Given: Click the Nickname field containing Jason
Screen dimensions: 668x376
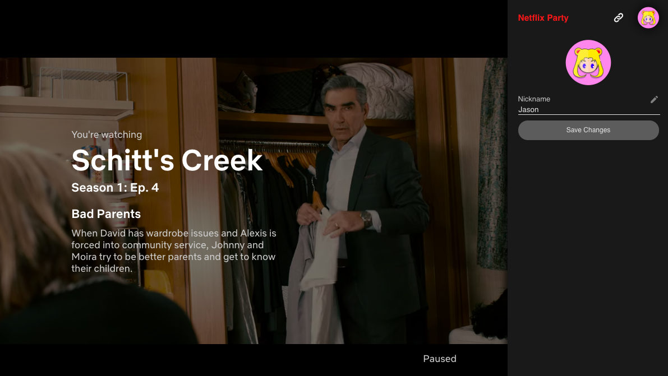Looking at the screenshot, I should coord(589,110).
